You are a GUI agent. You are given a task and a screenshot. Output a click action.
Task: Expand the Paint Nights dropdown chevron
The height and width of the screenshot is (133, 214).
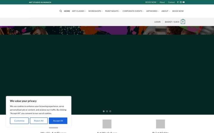pyautogui.click(x=120, y=11)
